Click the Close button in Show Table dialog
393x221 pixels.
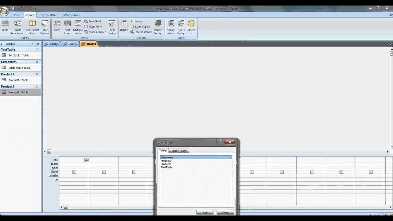pyautogui.click(x=225, y=212)
